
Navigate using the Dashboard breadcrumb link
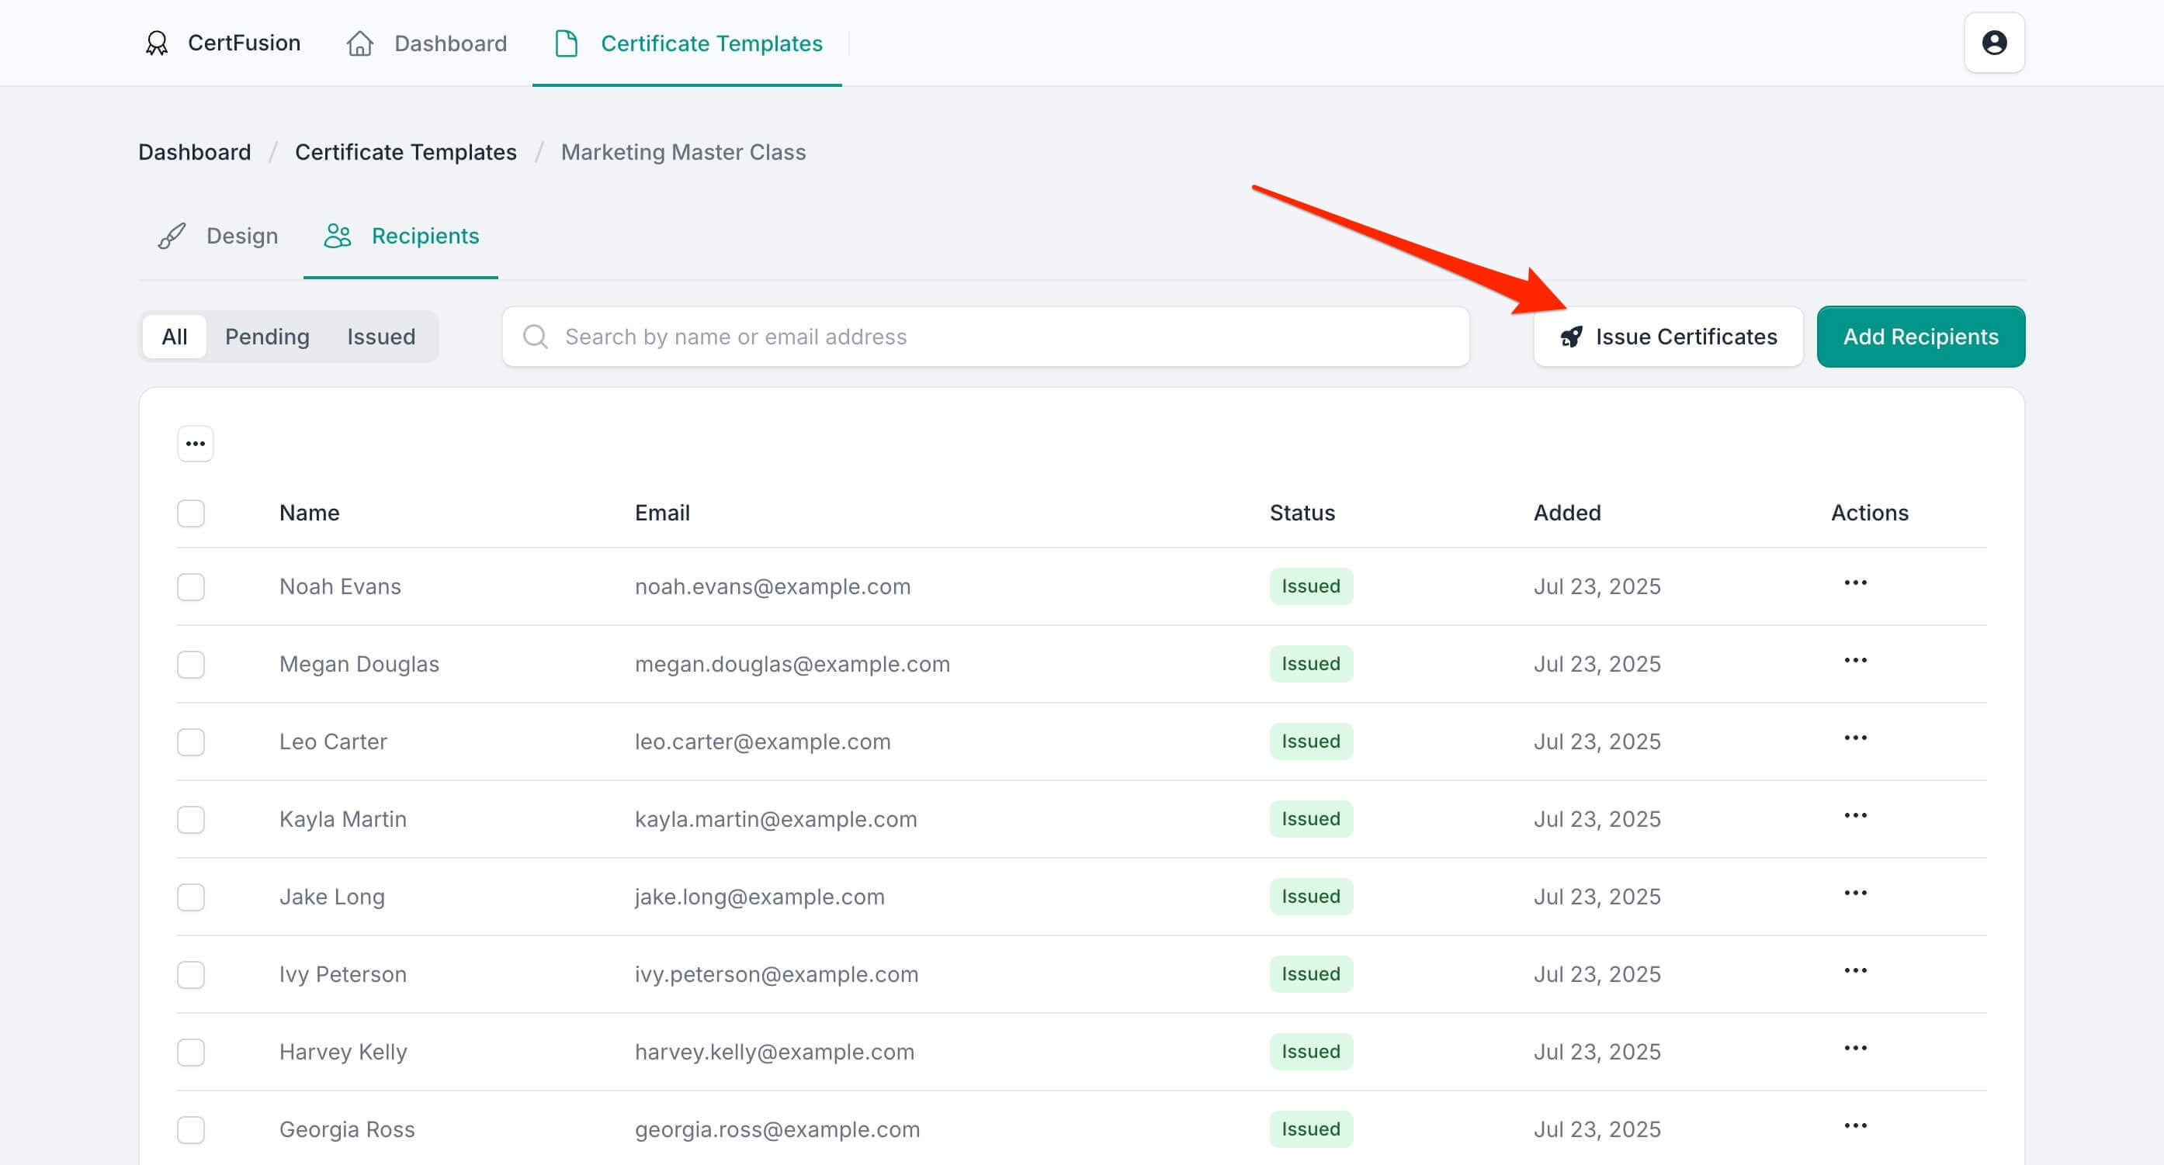[194, 152]
